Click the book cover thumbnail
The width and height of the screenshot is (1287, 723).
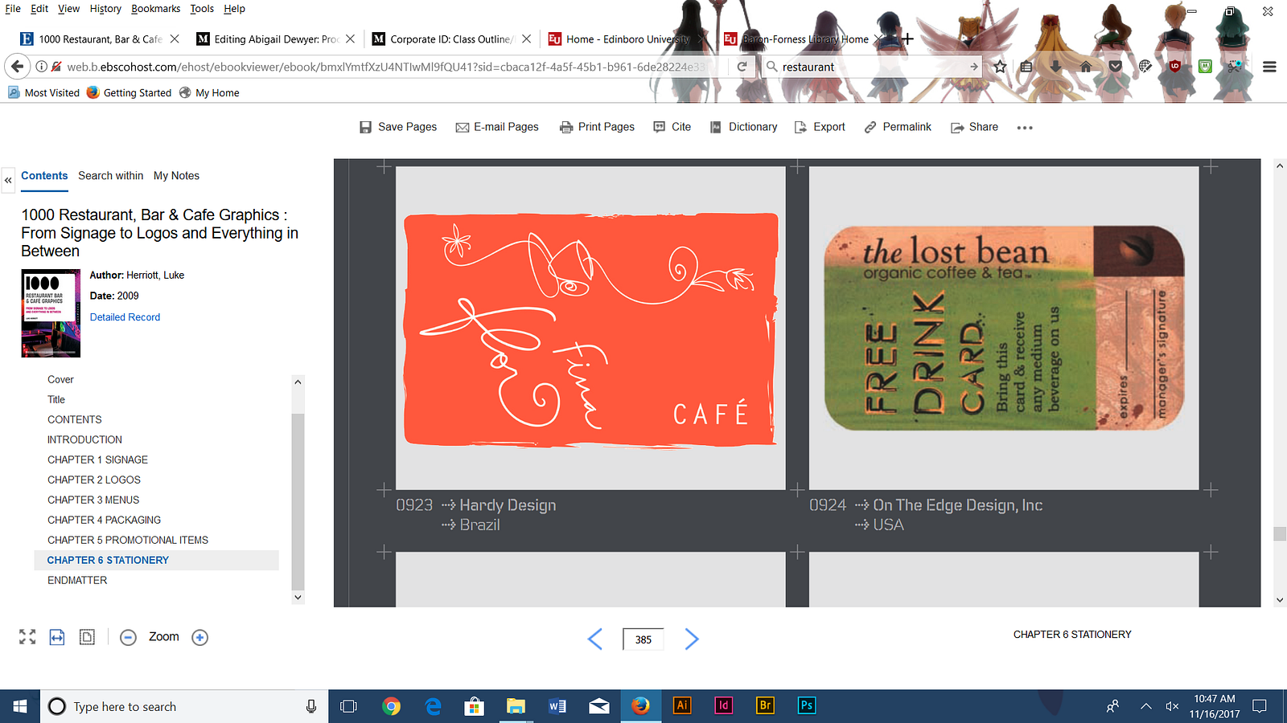pyautogui.click(x=51, y=313)
